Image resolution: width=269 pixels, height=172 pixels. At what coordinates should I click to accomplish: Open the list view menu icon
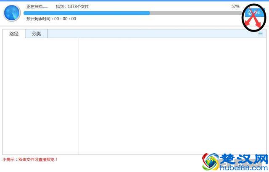click(261, 34)
